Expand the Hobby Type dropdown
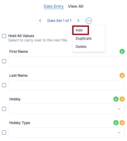This screenshot has height=141, width=127. 66,133
